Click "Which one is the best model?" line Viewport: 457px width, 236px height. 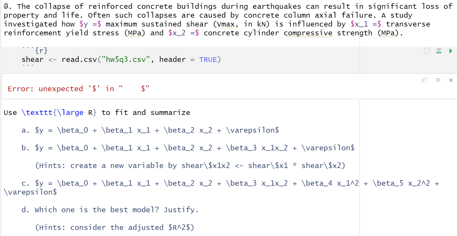tap(110, 210)
